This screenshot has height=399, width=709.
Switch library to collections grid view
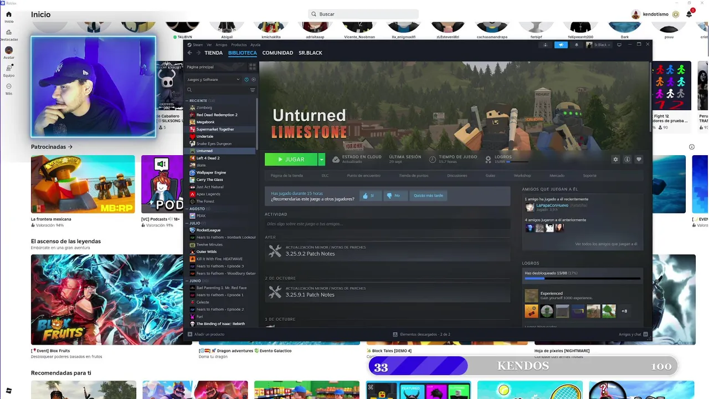click(x=252, y=66)
